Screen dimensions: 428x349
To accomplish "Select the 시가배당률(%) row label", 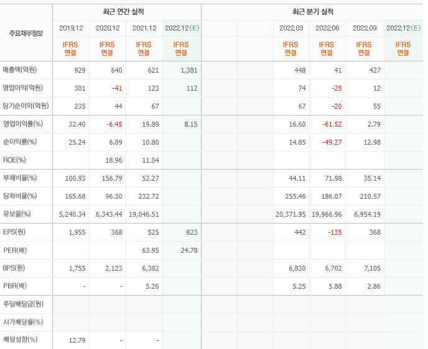I will pyautogui.click(x=23, y=322).
